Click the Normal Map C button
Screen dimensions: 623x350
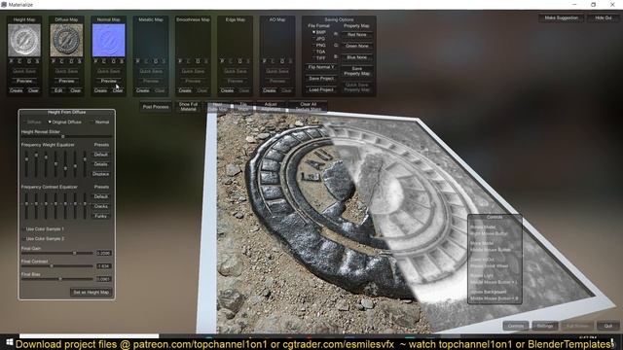(104, 61)
